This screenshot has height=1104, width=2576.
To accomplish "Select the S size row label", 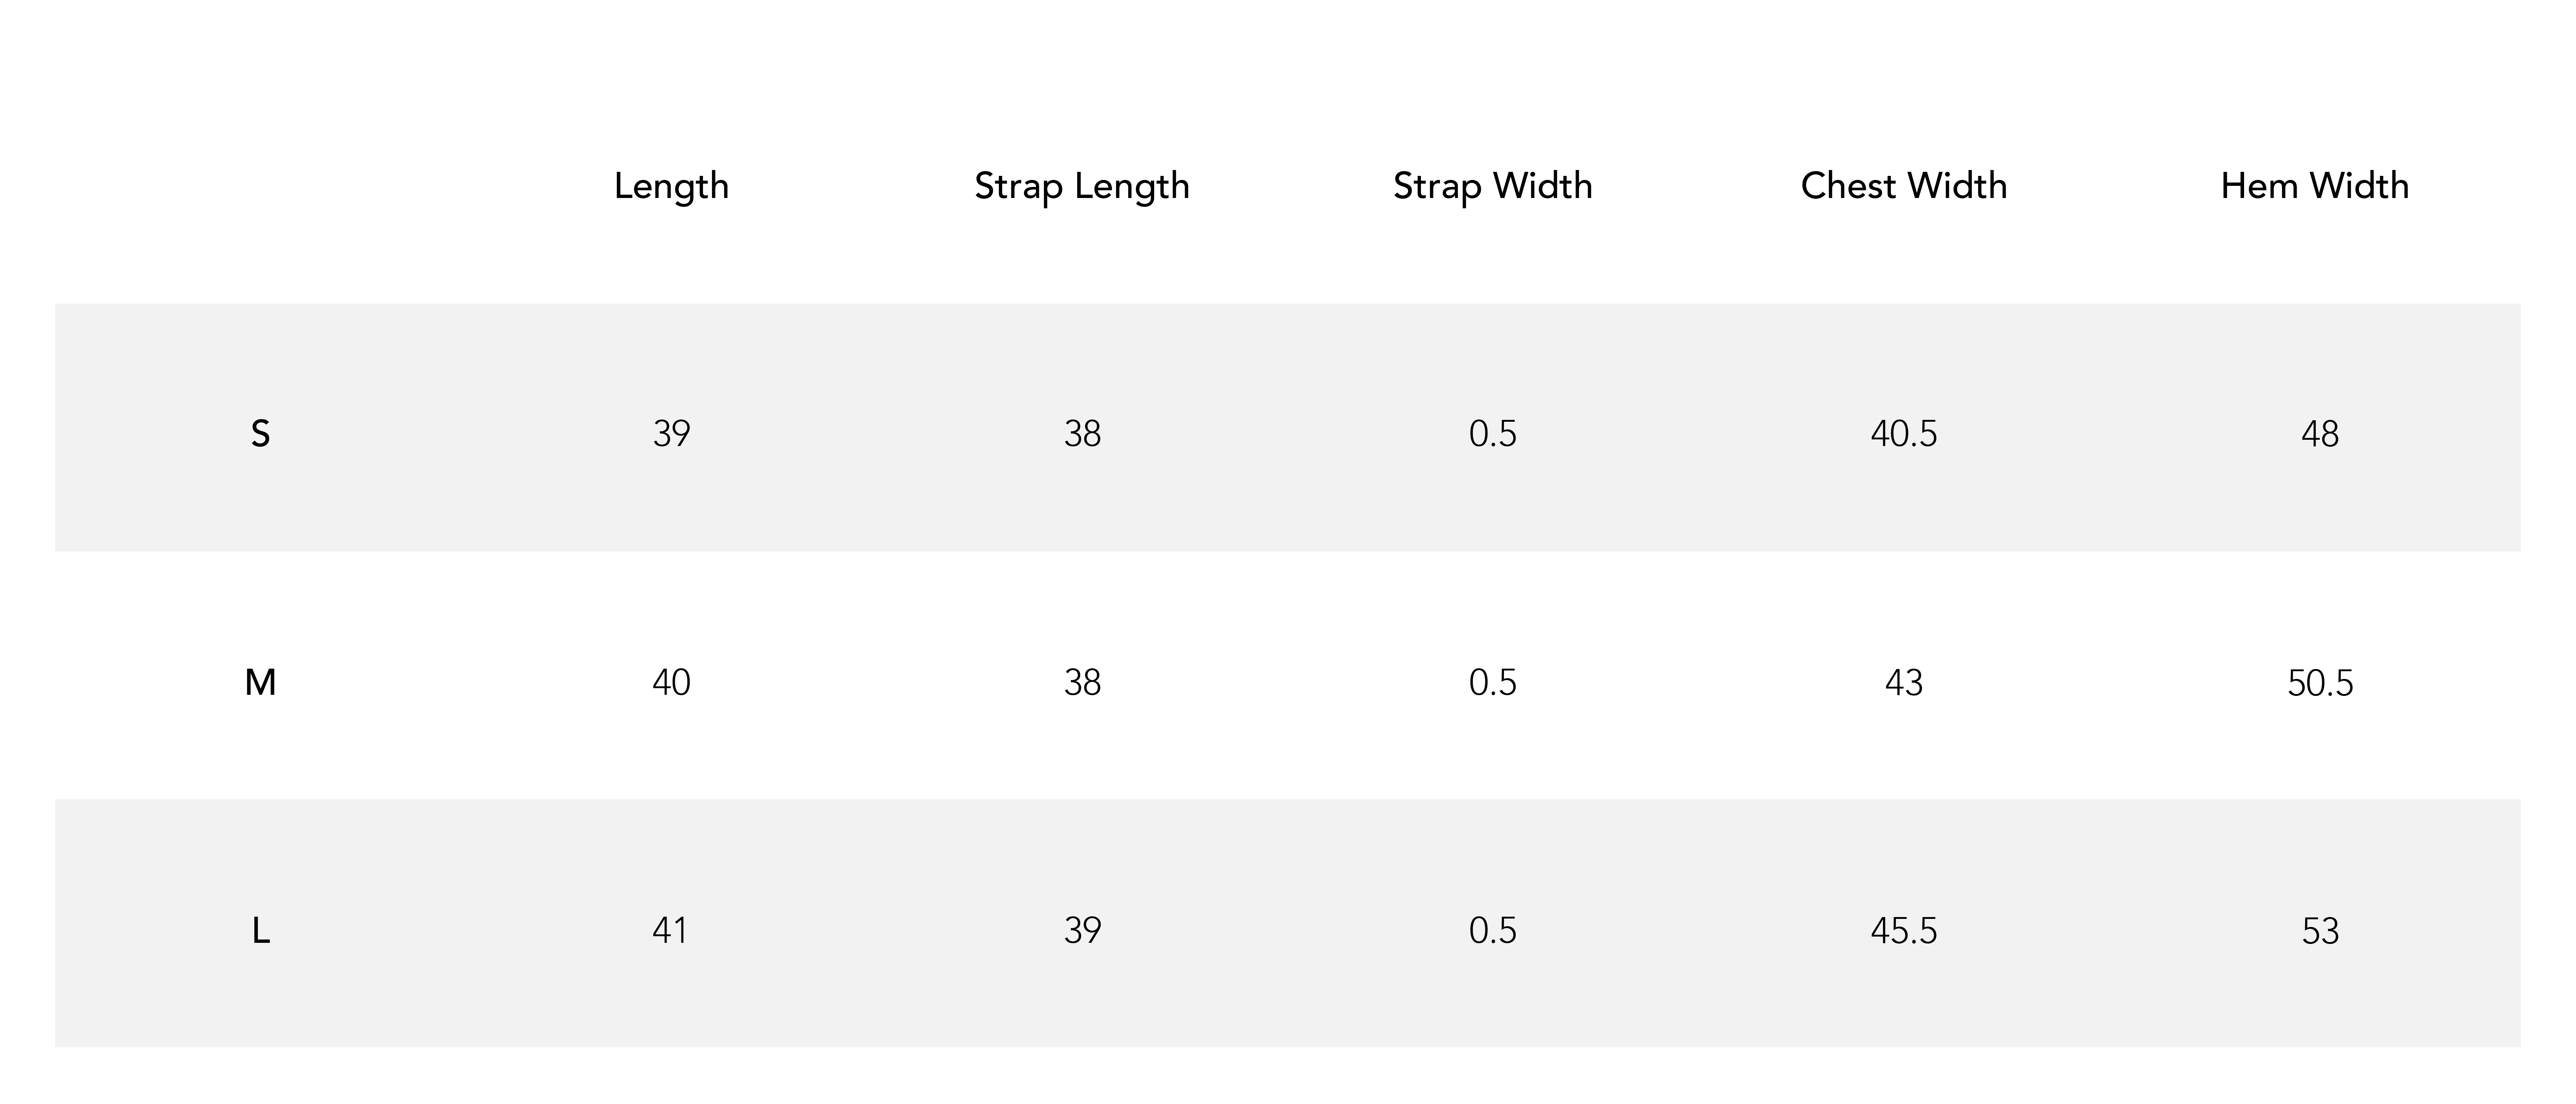I will [x=260, y=434].
